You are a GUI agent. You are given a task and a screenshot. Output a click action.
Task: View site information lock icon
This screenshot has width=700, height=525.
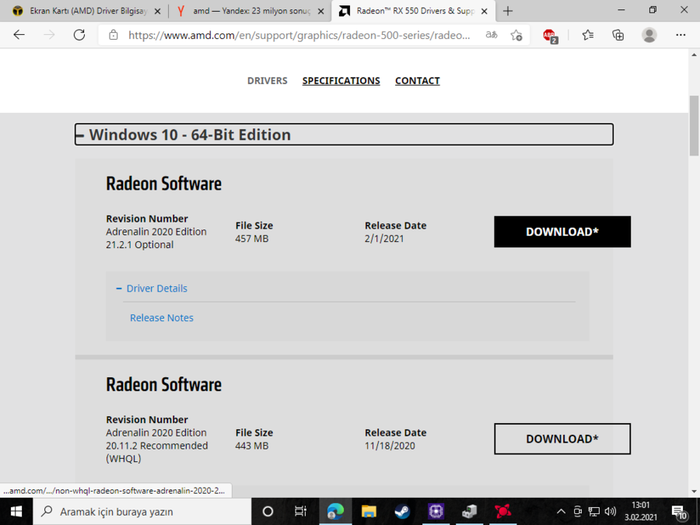(x=114, y=35)
